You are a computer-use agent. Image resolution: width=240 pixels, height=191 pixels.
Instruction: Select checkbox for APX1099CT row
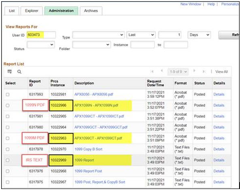tap(8, 138)
